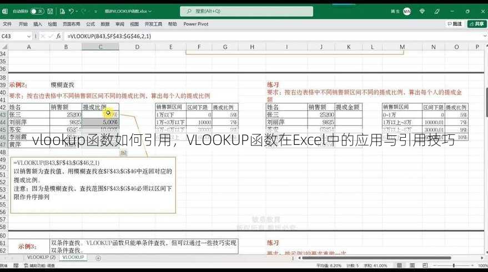
Task: Click the print preview icon in quick access
Action: point(62,11)
